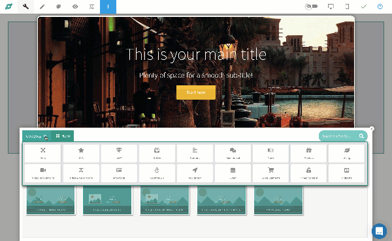The image size is (392, 241).
Task: Choose the Hero category with expand-arrows icon
Action: pos(43,153)
